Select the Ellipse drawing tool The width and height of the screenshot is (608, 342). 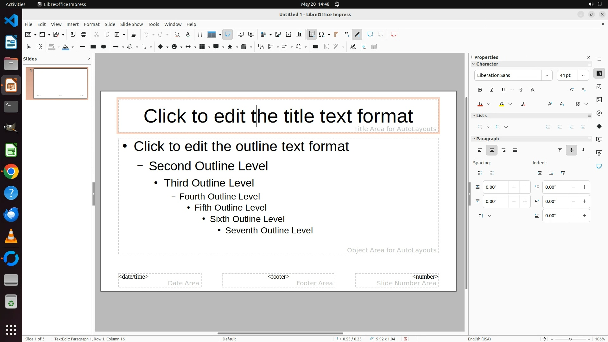click(103, 47)
